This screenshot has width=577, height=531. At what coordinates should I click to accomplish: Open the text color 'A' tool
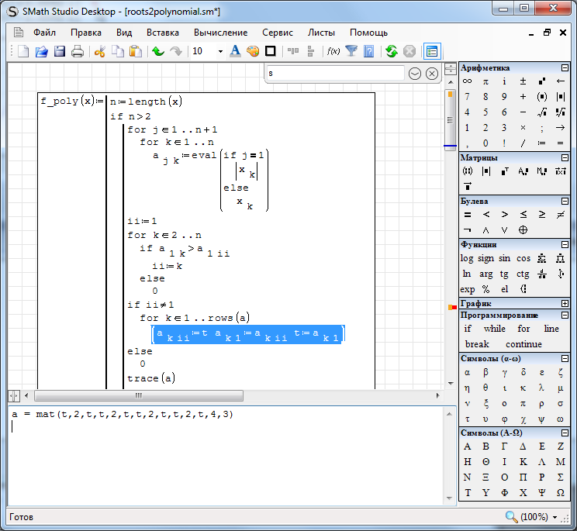click(x=237, y=52)
